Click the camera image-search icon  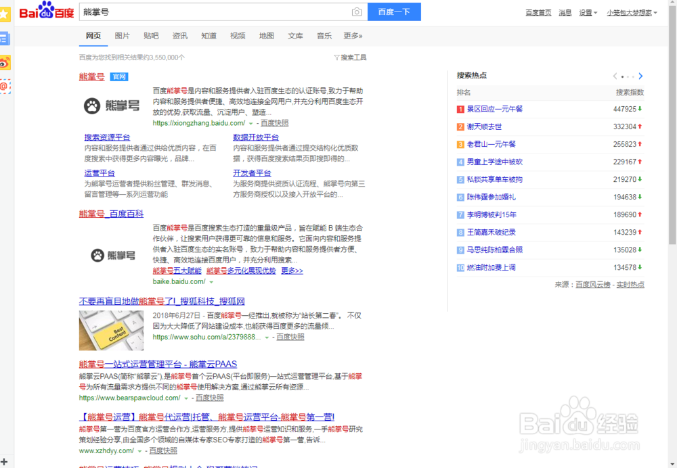(x=357, y=12)
